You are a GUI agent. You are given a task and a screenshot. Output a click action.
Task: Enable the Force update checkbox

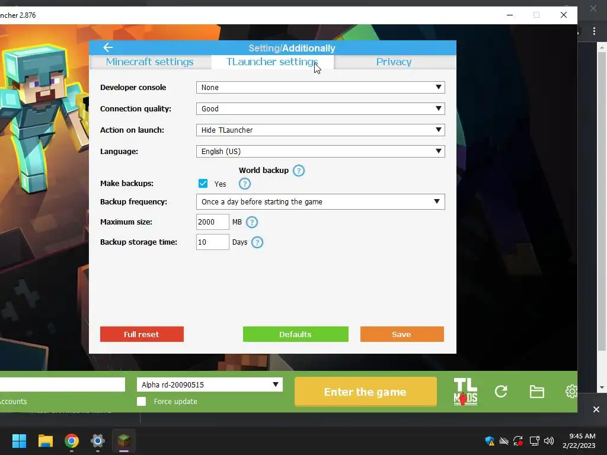point(142,401)
